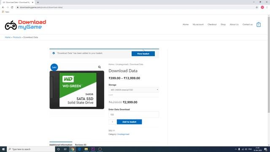270x152 pixels.
Task: Open Microsoft Edge from the taskbar
Action: 79,149
